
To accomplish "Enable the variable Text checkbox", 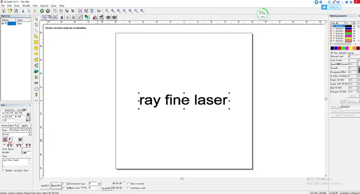I will [4, 171].
